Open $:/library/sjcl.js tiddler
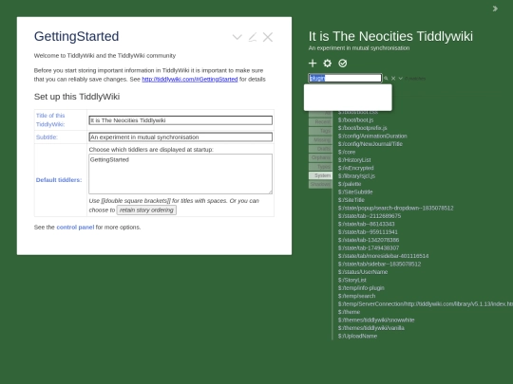Viewport: 513px width, 384px height. pyautogui.click(x=356, y=176)
